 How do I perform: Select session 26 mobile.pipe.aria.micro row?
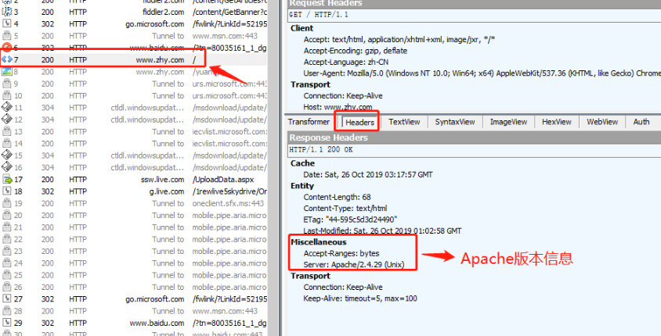tap(134, 288)
